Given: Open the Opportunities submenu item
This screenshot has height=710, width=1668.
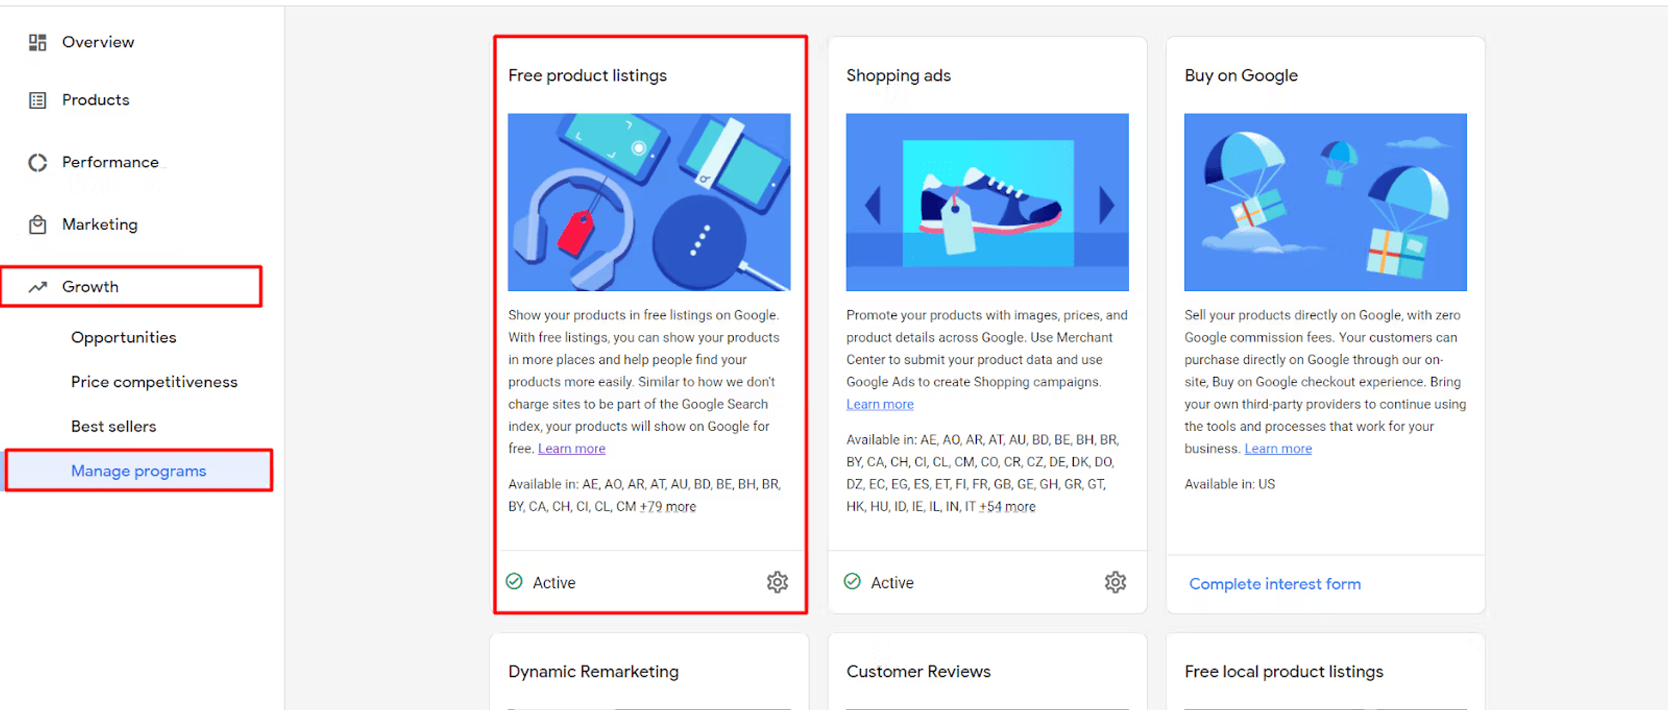Looking at the screenshot, I should click(123, 337).
